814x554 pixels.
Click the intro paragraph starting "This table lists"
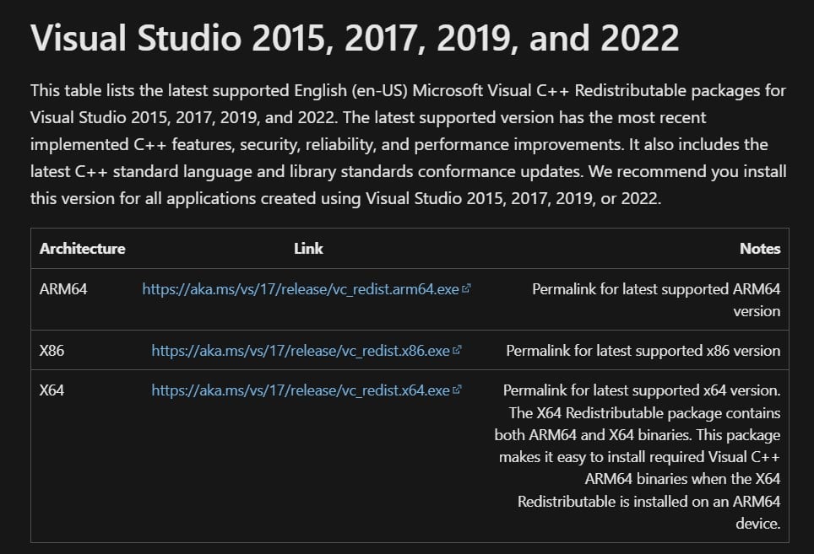point(409,144)
